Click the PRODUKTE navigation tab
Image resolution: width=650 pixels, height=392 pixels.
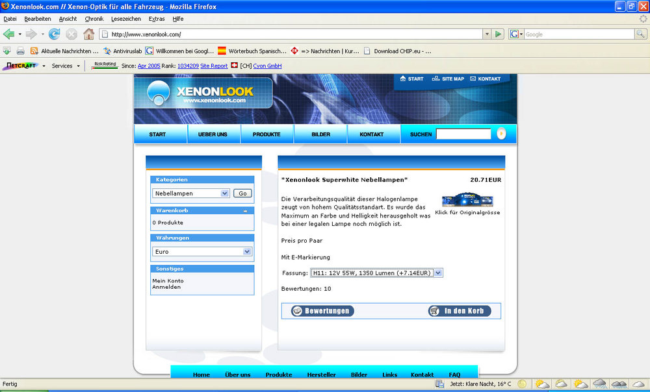pos(266,134)
